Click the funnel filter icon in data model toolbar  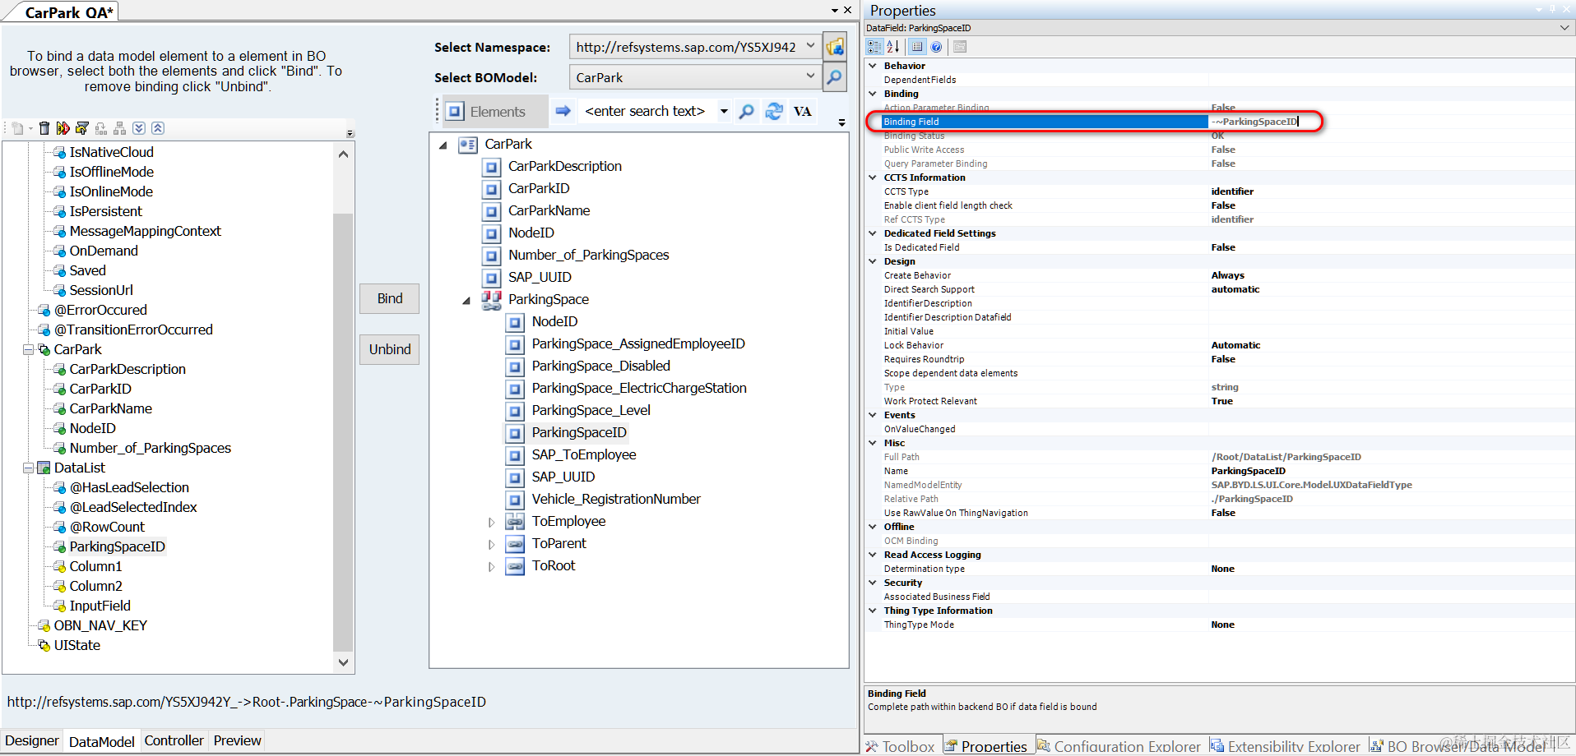tap(82, 128)
